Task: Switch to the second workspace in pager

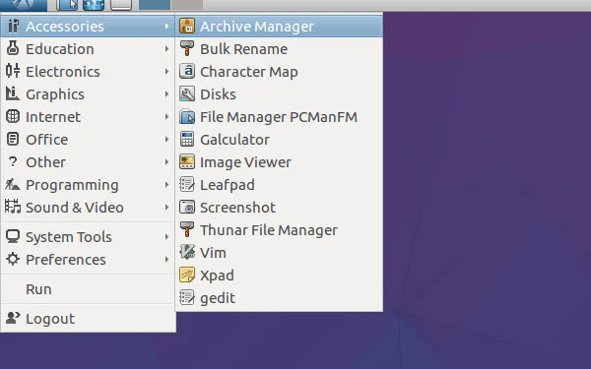Action: (x=186, y=5)
